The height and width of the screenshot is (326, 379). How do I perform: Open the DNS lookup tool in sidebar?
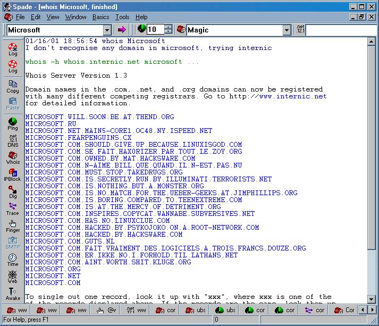click(x=13, y=141)
